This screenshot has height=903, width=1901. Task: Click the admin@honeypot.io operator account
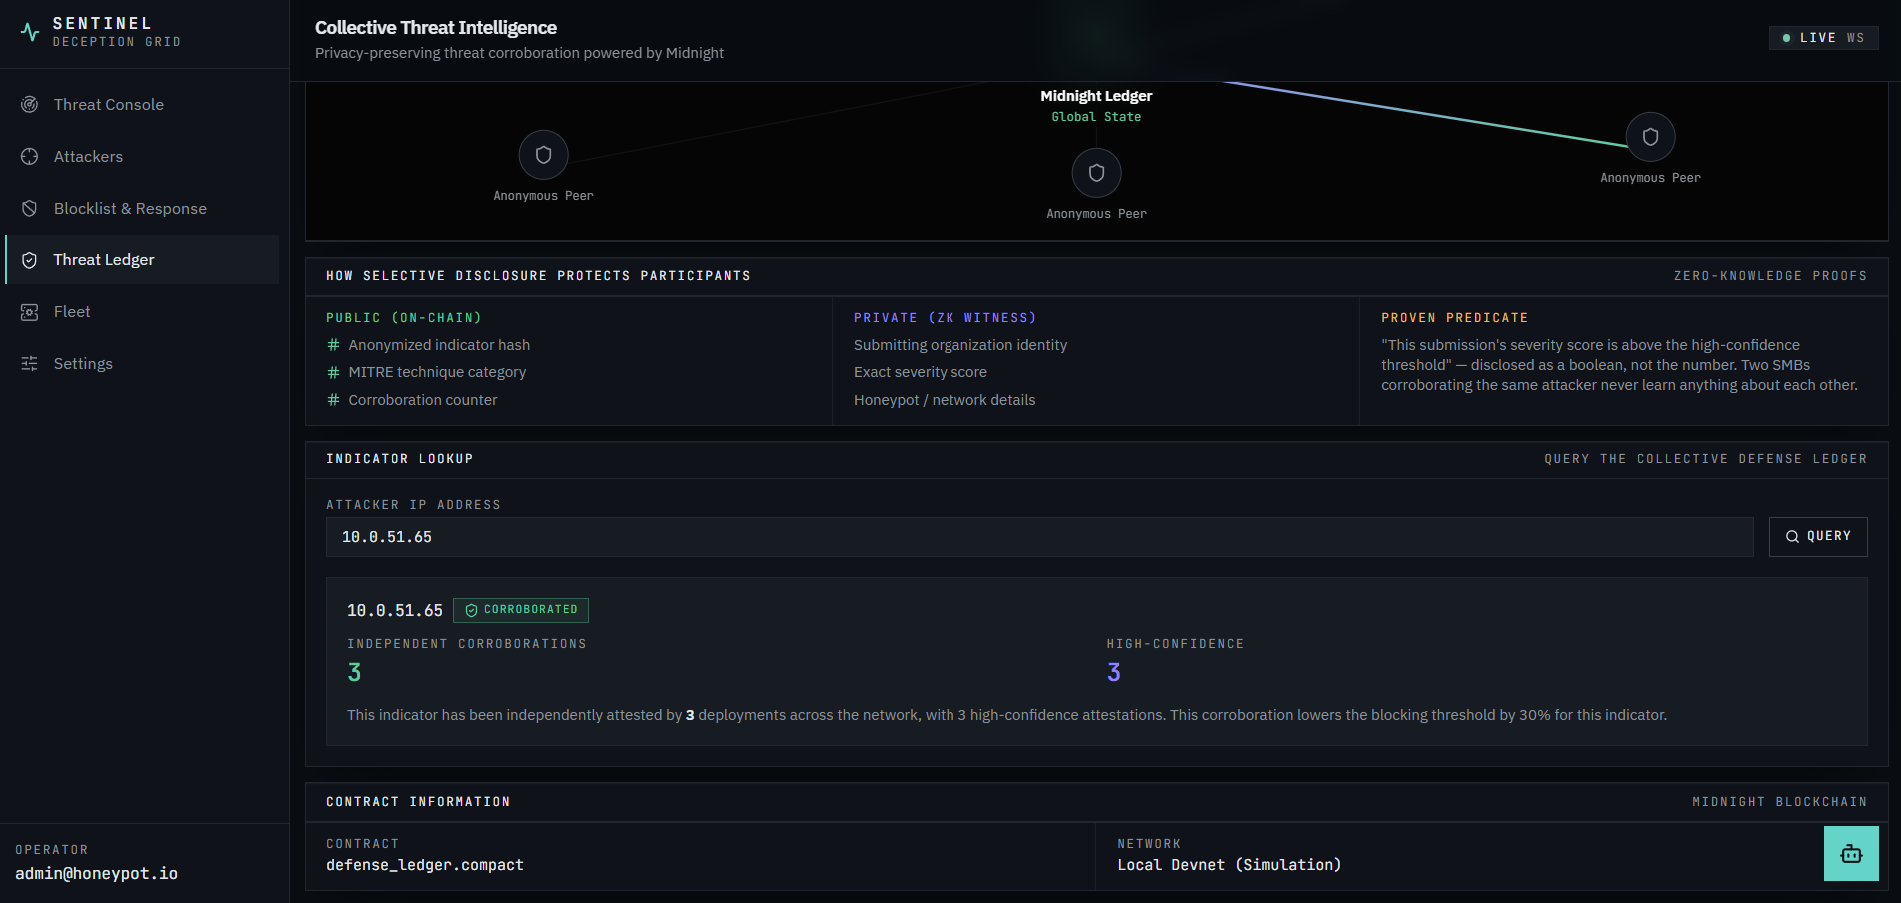click(x=96, y=873)
